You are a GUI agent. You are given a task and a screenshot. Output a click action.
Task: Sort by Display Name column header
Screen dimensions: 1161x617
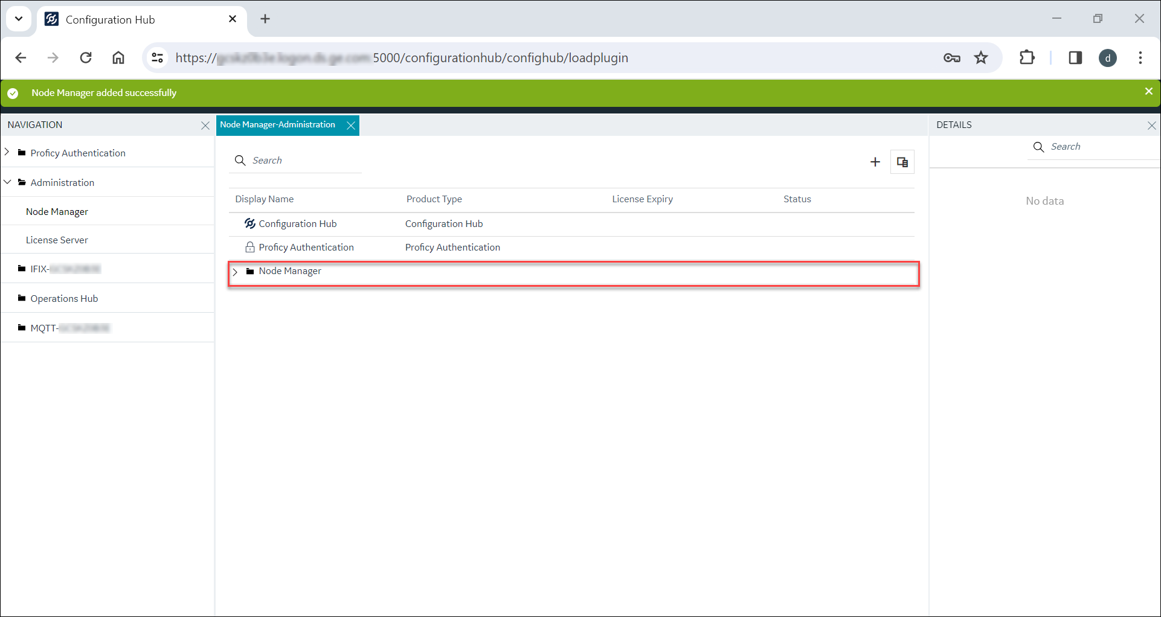click(264, 199)
